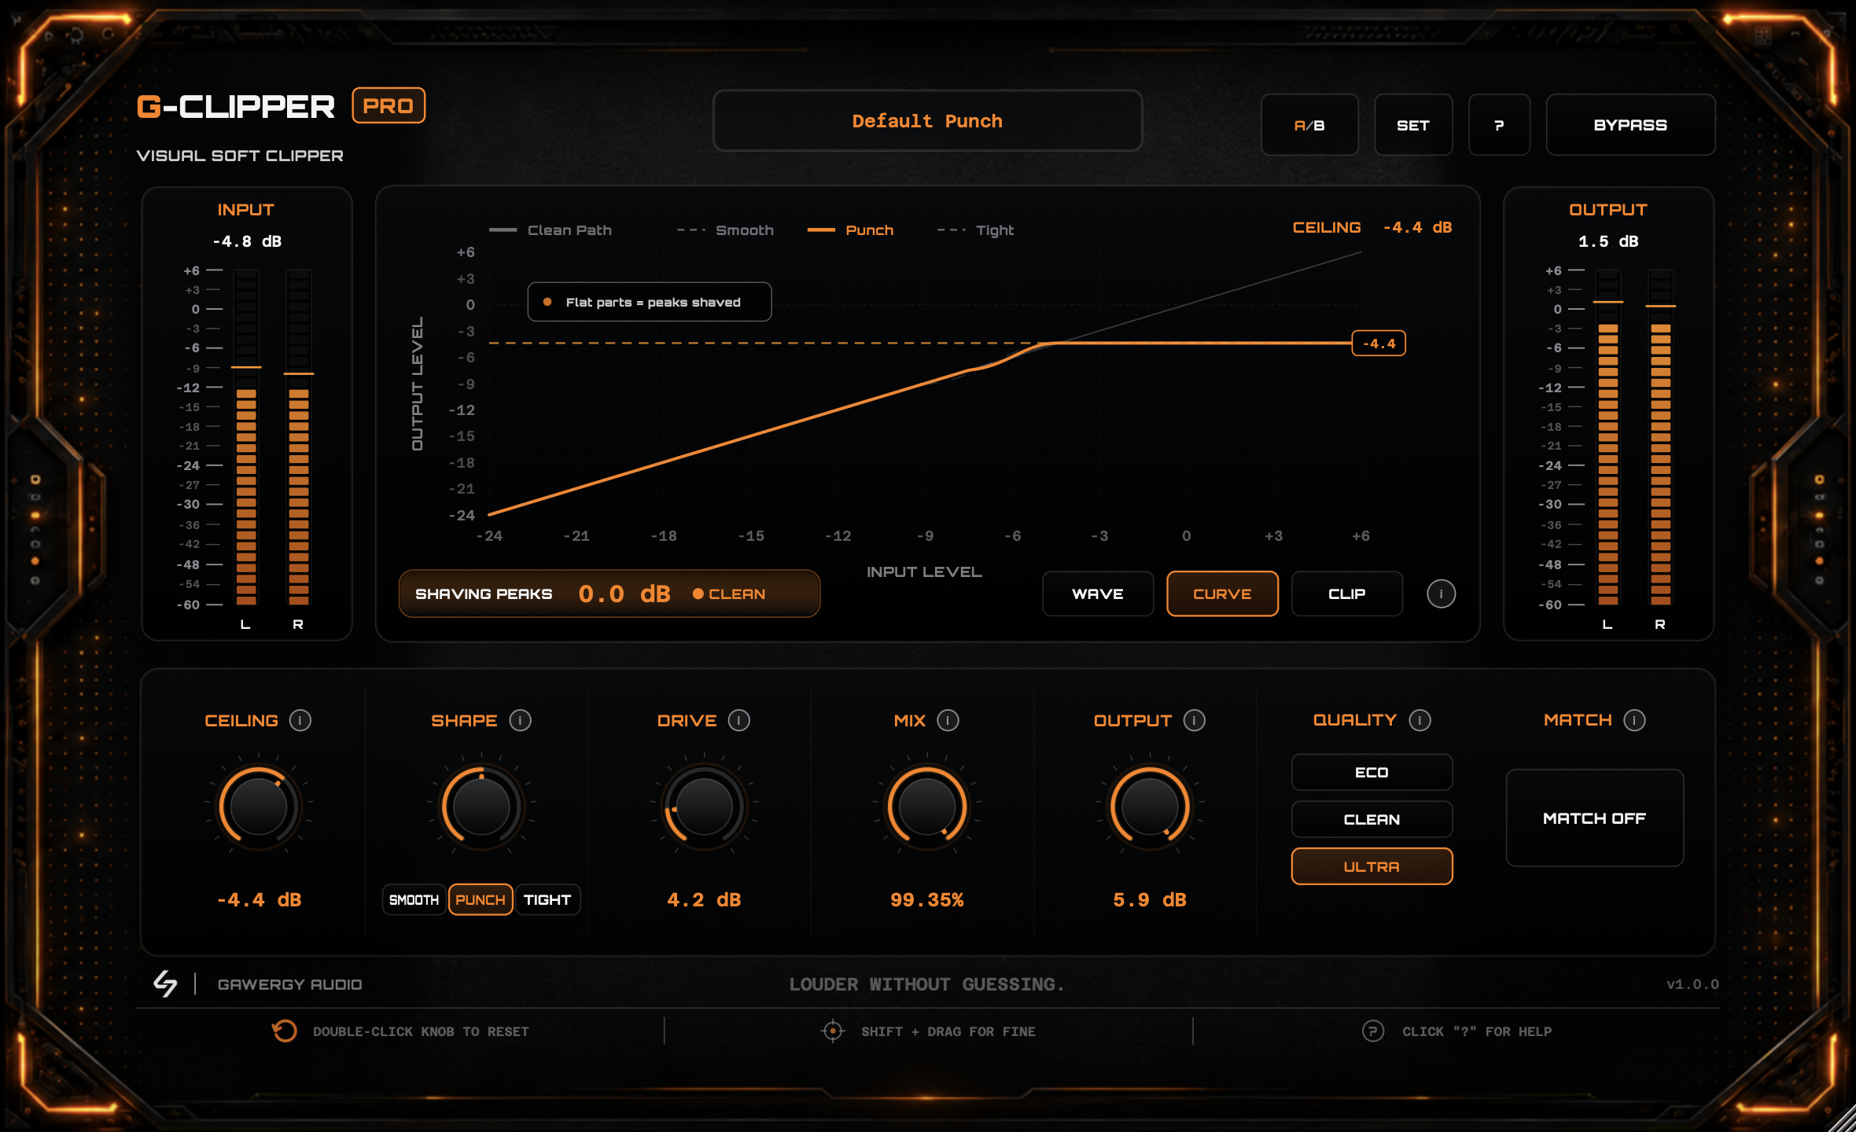
Task: Select ULTRA quality mode
Action: [1372, 866]
